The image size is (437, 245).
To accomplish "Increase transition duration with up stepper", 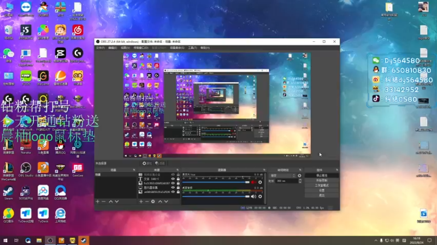I will coord(300,180).
